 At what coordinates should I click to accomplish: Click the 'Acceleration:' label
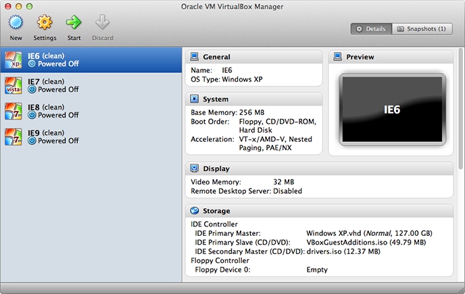click(x=212, y=139)
